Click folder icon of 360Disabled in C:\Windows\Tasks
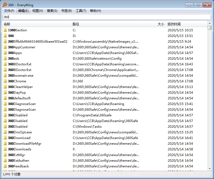This screenshot has width=214, height=179. pos(5,127)
